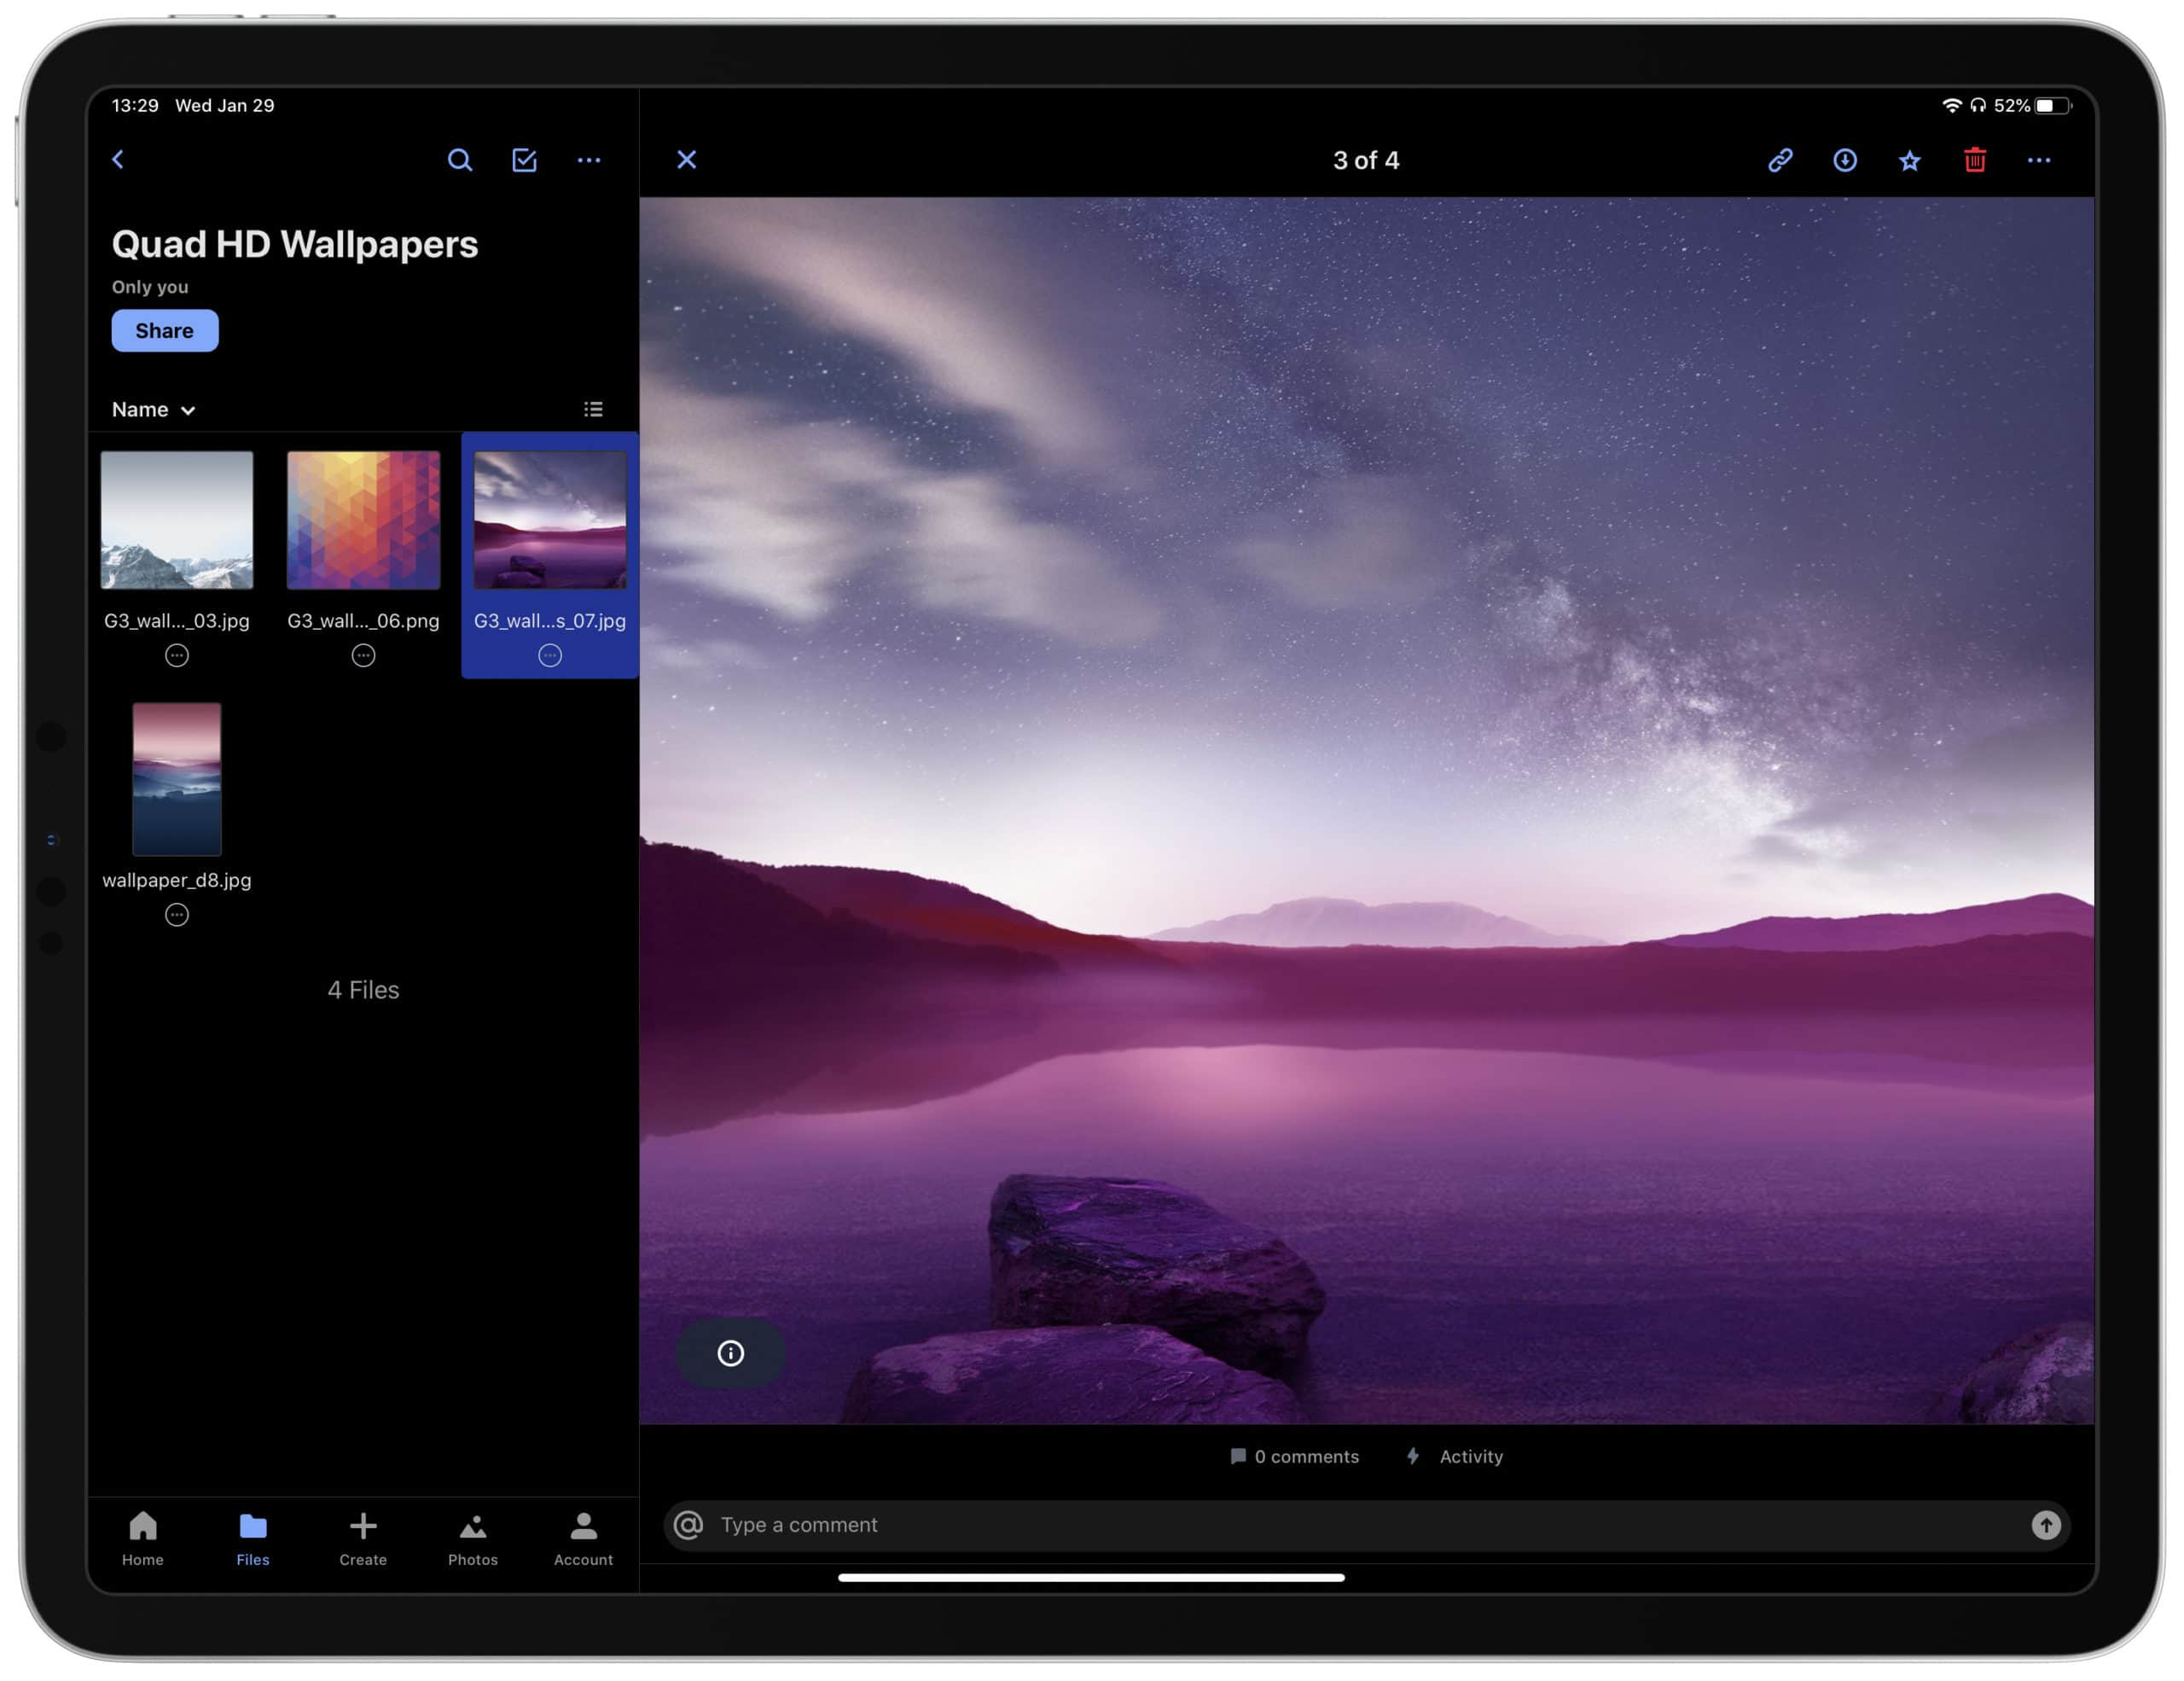Star the open image as a favorite
The image size is (2184, 1681).
pos(1909,160)
